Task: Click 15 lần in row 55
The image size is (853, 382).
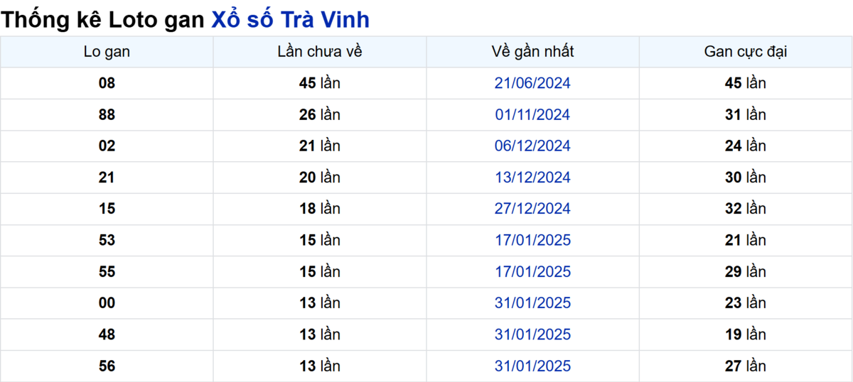Action: point(320,271)
